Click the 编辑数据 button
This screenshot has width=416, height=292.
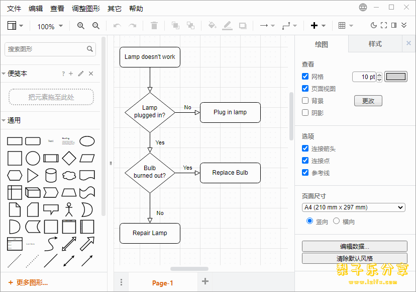point(354,246)
